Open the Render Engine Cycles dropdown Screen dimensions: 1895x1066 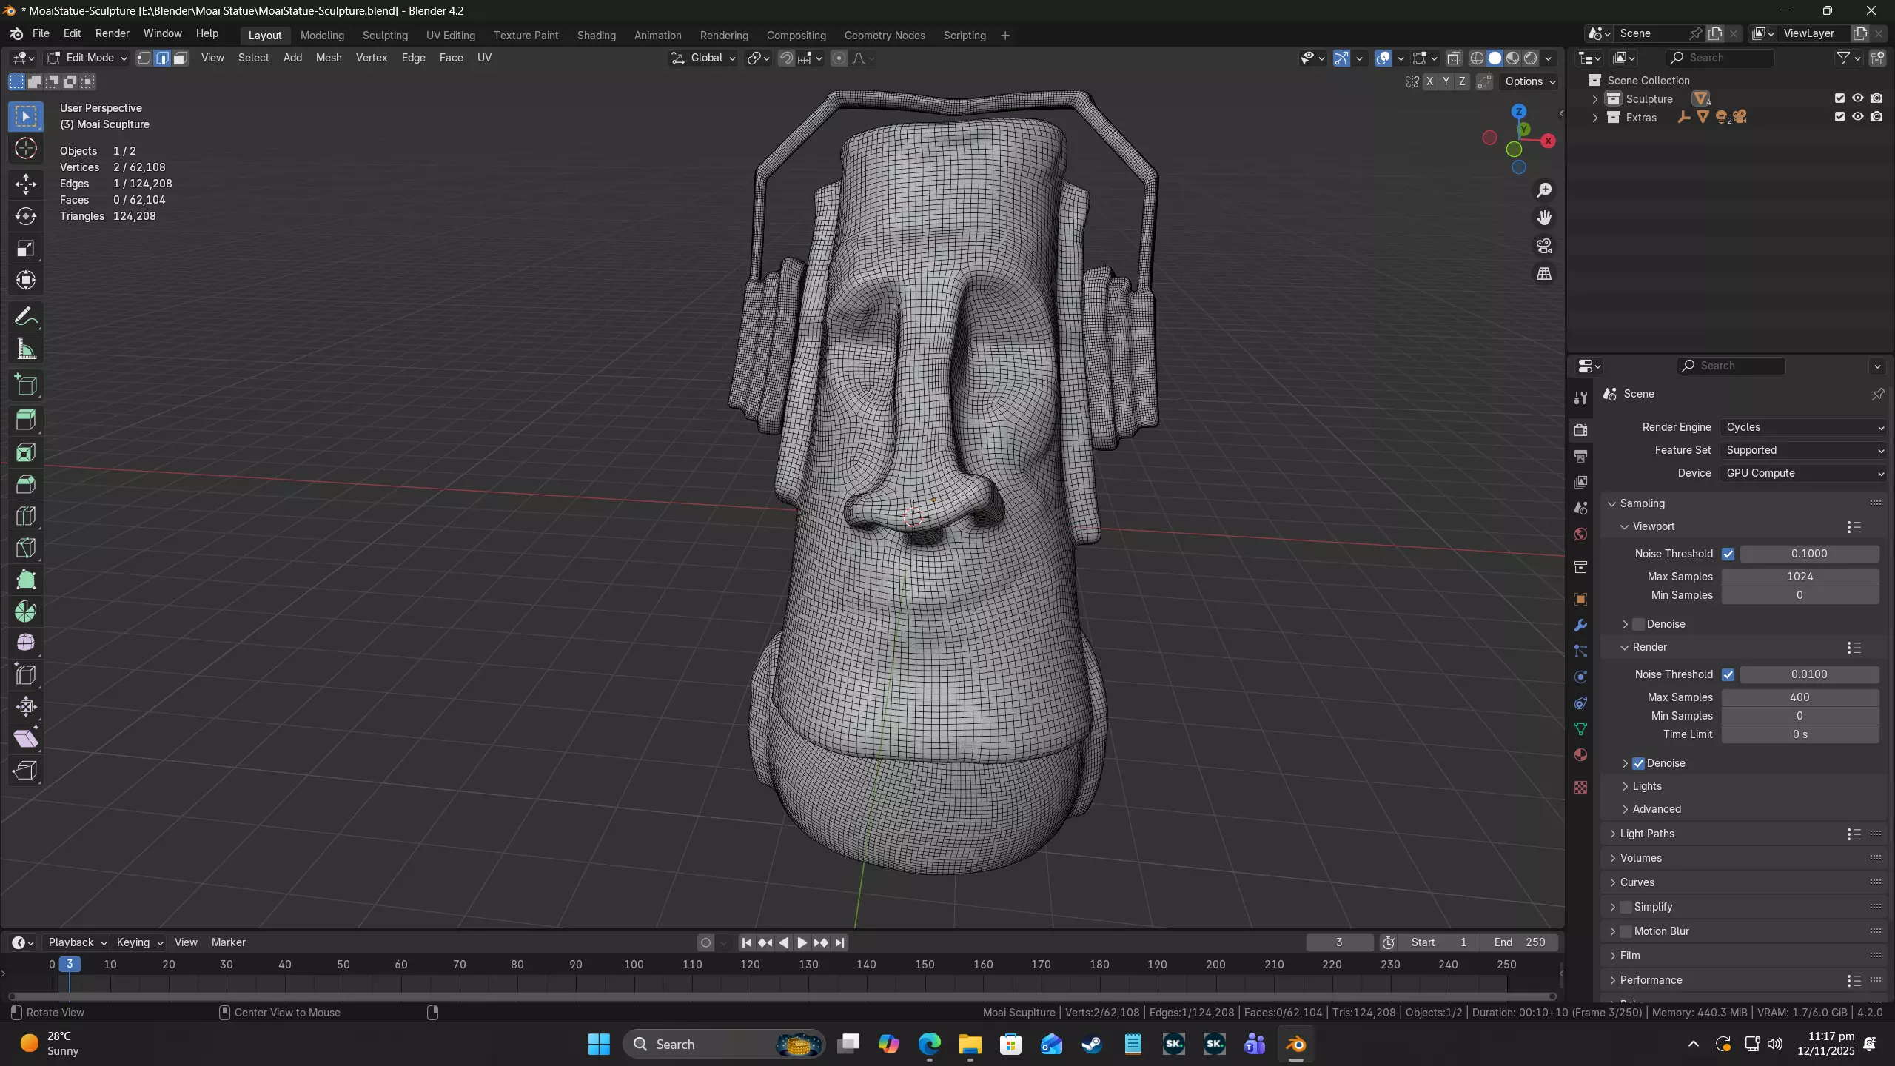point(1803,427)
